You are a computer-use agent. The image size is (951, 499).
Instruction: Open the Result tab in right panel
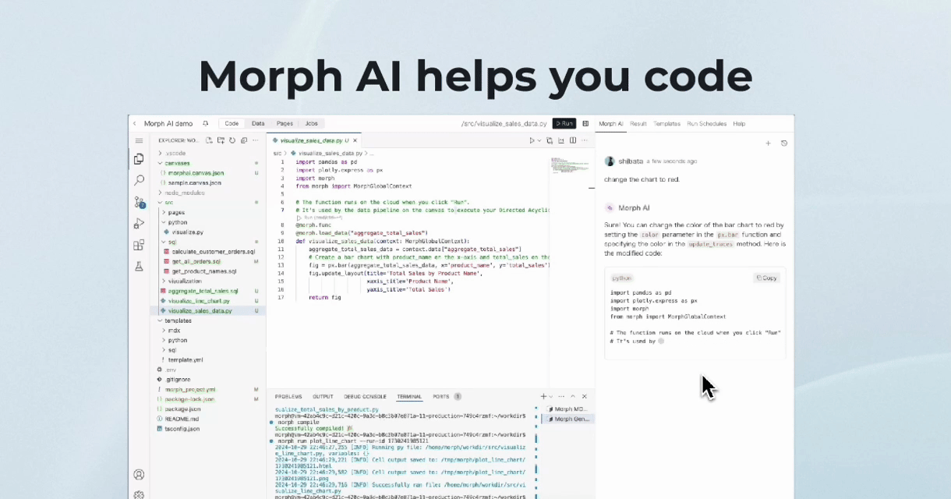pyautogui.click(x=638, y=123)
